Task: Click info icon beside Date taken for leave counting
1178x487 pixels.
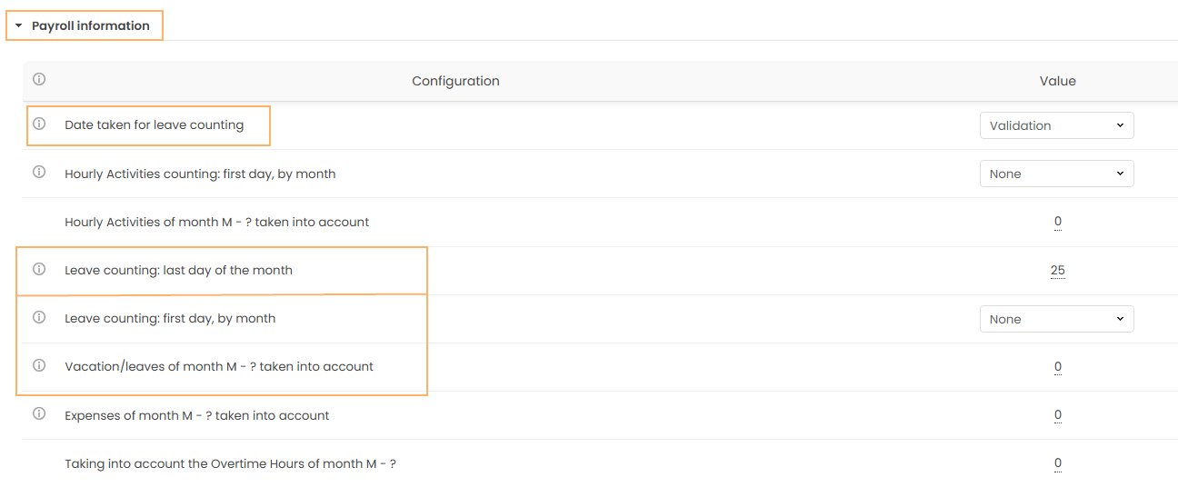Action: click(x=39, y=124)
